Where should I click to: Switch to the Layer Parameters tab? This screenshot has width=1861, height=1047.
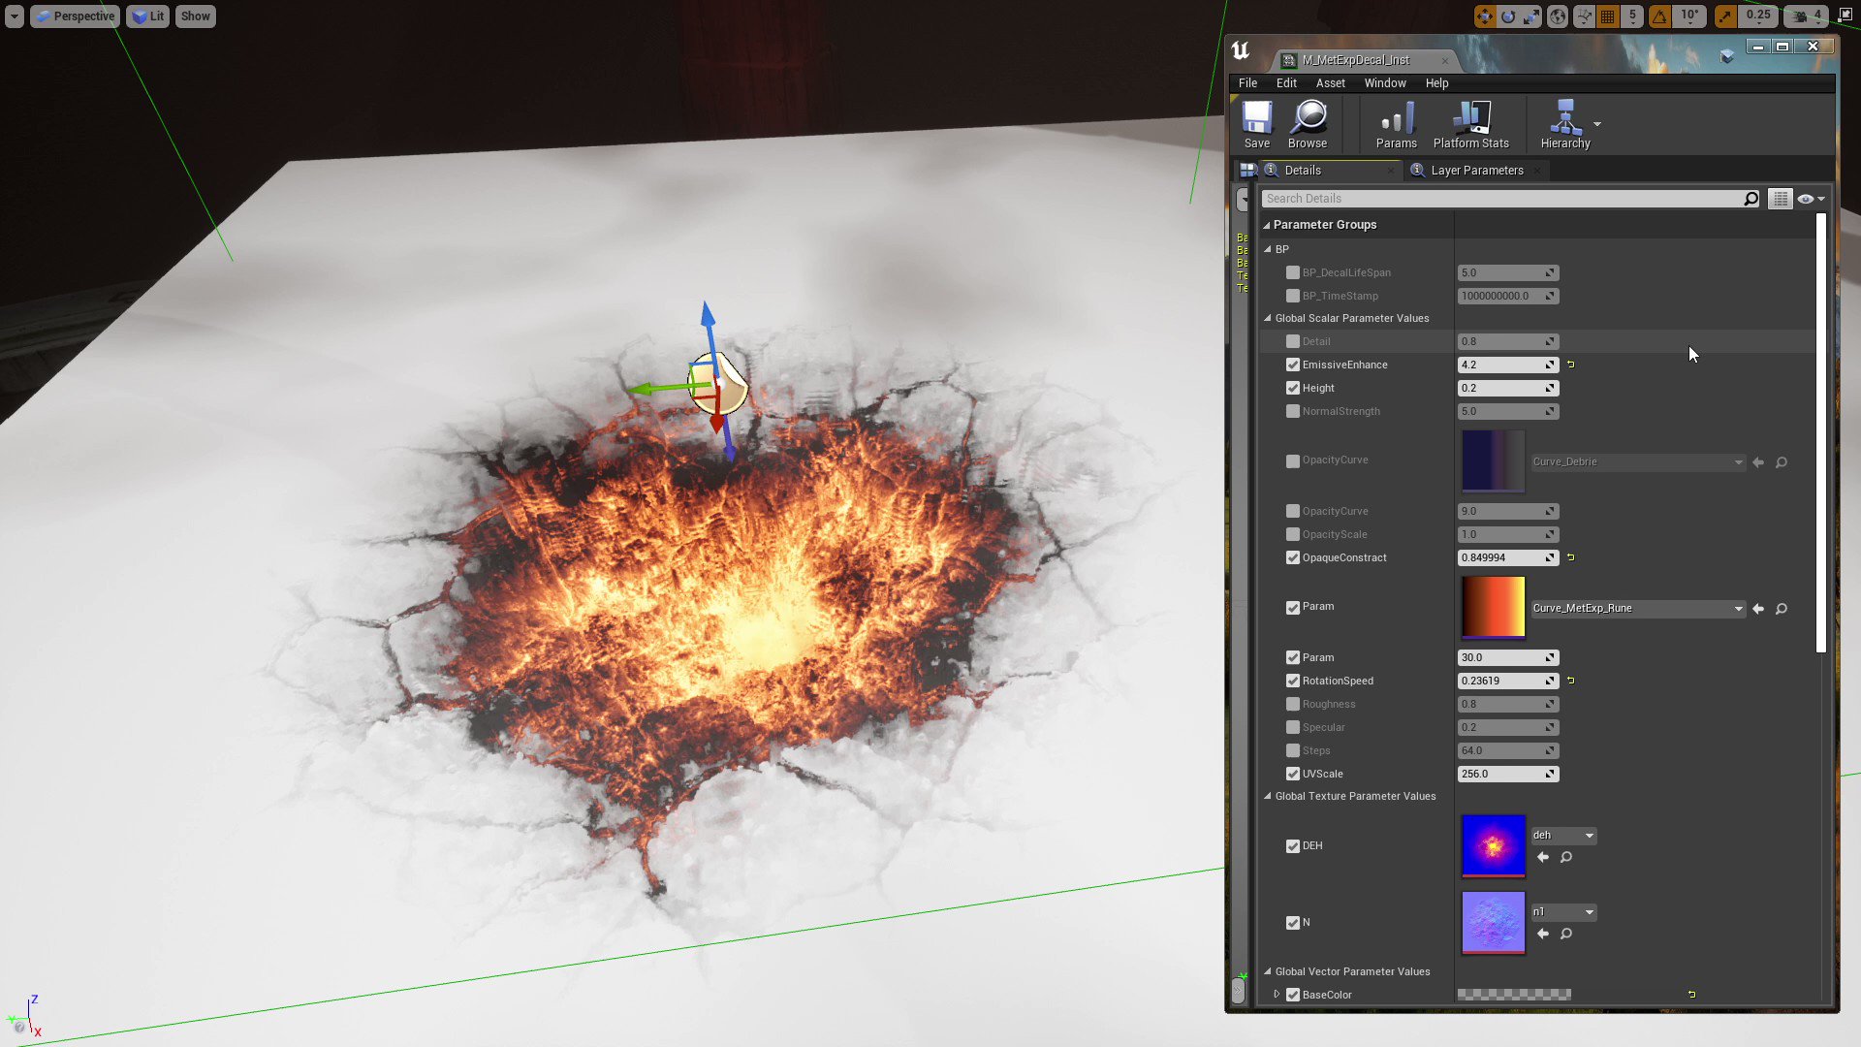(x=1475, y=170)
